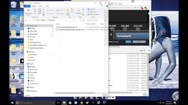The width and height of the screenshot is (188, 105).
Task: Switch to the View ribbon tab
Action: [47, 6]
